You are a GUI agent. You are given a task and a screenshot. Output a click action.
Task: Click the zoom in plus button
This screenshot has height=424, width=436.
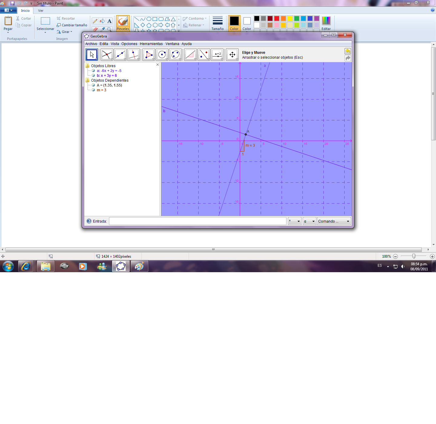(x=432, y=256)
